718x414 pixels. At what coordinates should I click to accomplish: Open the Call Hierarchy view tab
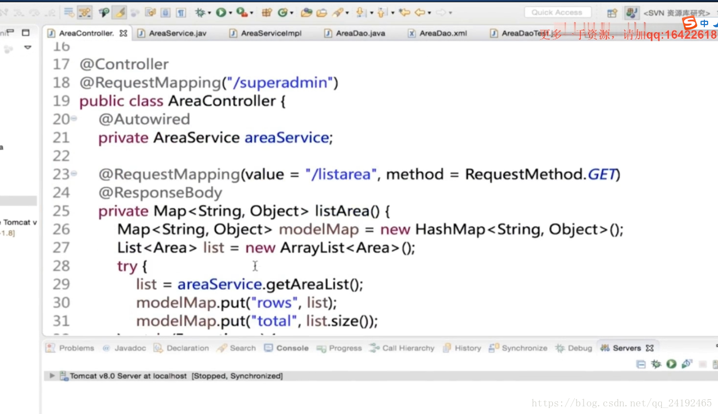pos(402,348)
